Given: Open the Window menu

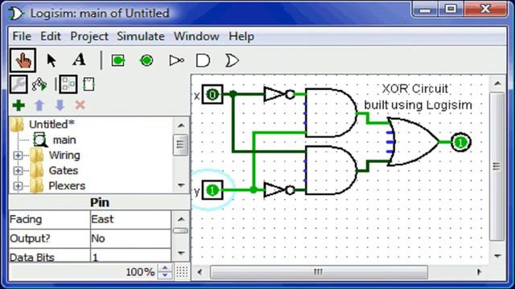Looking at the screenshot, I should point(196,36).
